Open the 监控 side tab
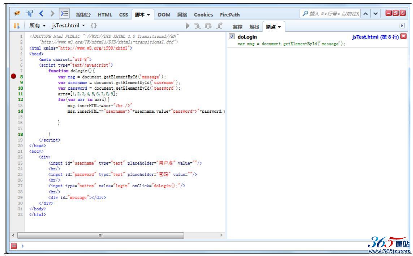Screen dimensions: 413x256 (x=238, y=27)
